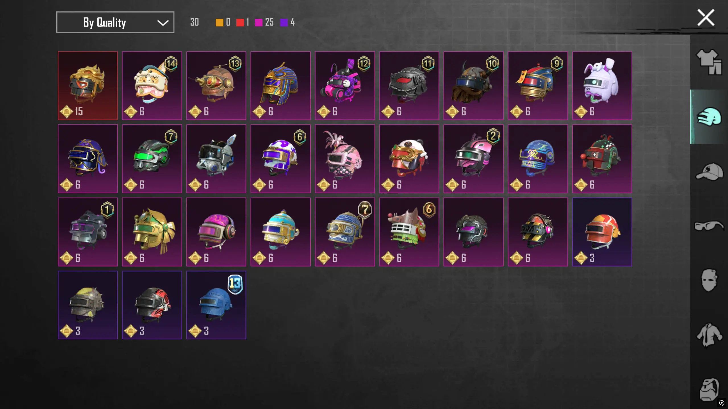Click the purple quality count indicator 4

tap(287, 22)
